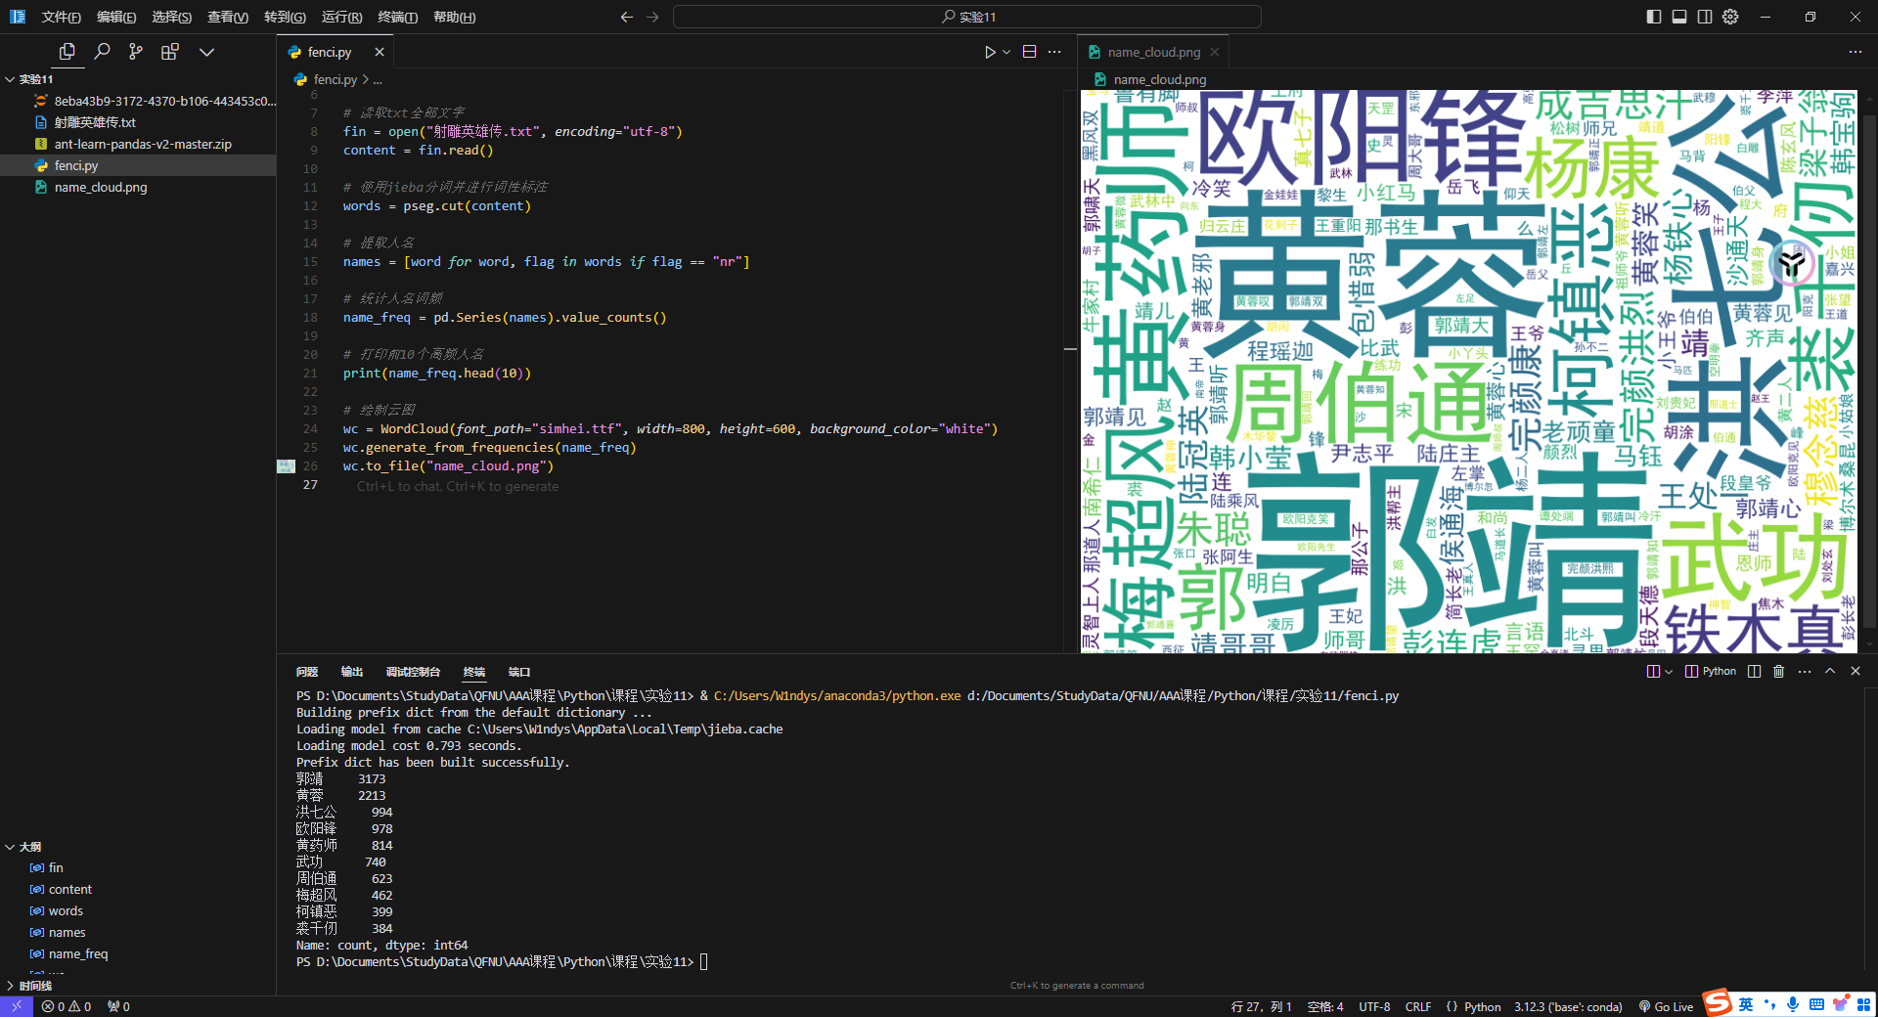Open the 帮助(H) menu
The width and height of the screenshot is (1878, 1017).
(455, 17)
